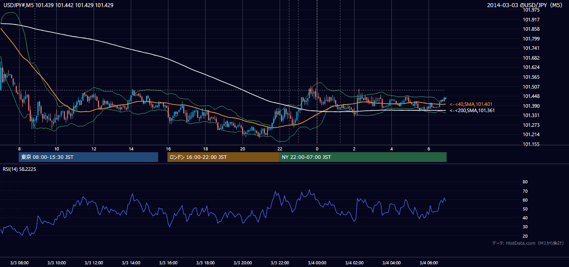Click price axis value 101.331
Viewport: 569px width, 267px height.
[x=531, y=115]
